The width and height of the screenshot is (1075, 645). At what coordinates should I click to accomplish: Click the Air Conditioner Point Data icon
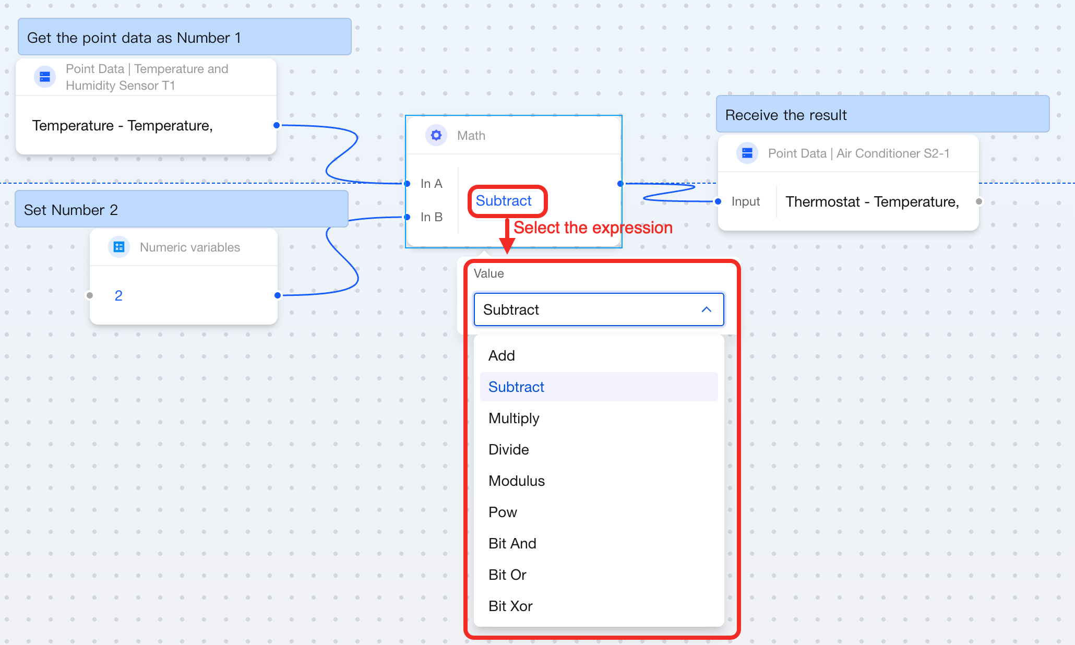[747, 153]
